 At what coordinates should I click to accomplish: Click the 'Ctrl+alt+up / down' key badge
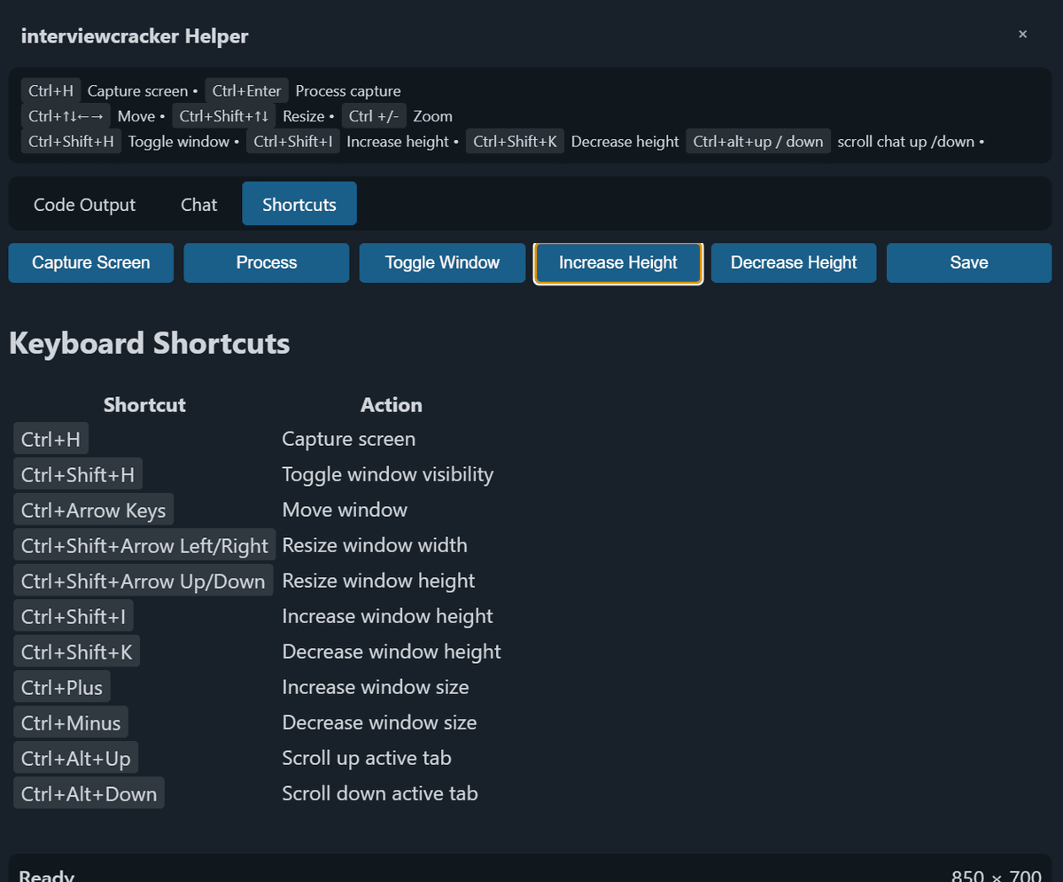point(758,142)
